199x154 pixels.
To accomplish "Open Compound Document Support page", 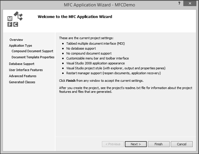I will tap(32, 51).
